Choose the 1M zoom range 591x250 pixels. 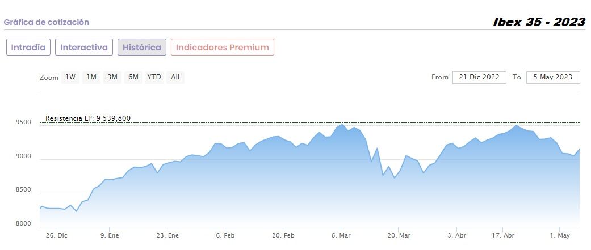tap(91, 77)
